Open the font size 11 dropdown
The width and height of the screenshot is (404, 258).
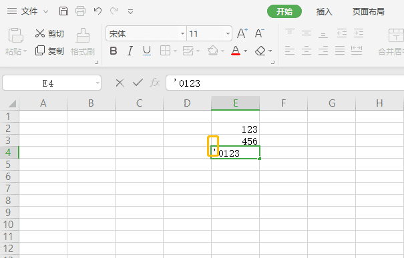pyautogui.click(x=228, y=34)
